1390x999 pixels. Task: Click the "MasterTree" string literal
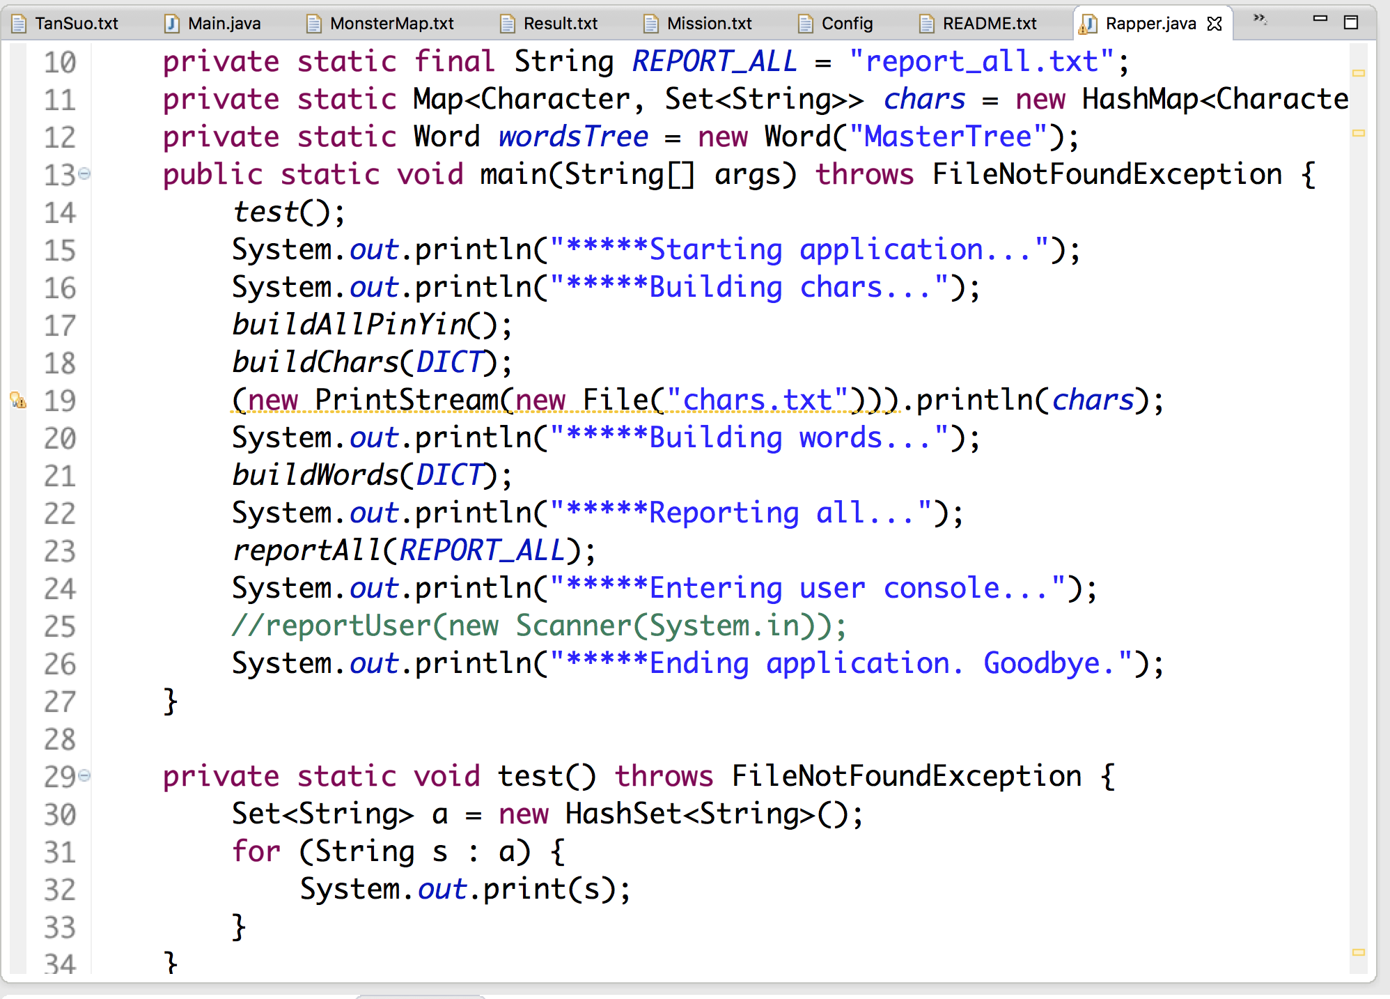[x=948, y=137]
